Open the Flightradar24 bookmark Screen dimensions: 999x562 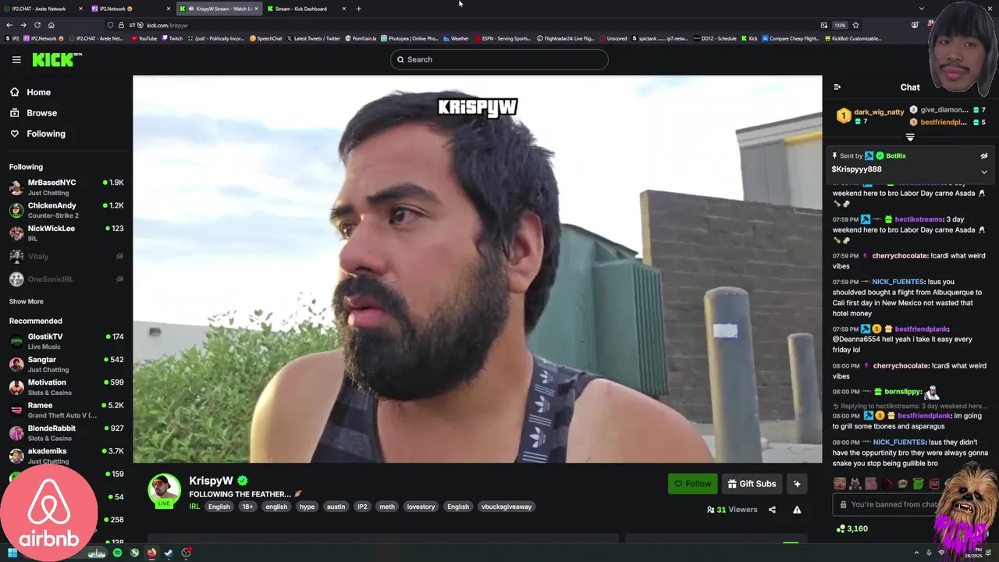click(x=565, y=38)
